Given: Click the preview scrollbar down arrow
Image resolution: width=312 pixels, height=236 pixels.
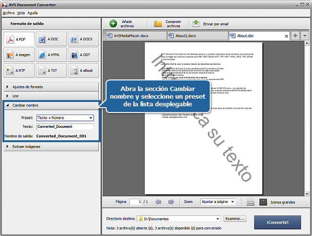Looking at the screenshot, I should click(x=307, y=194).
